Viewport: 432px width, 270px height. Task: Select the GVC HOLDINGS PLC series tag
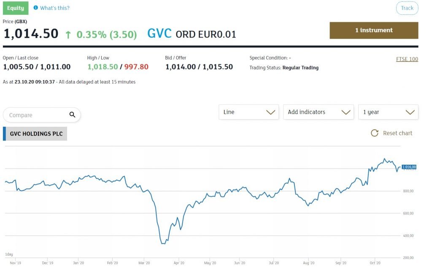(x=36, y=134)
